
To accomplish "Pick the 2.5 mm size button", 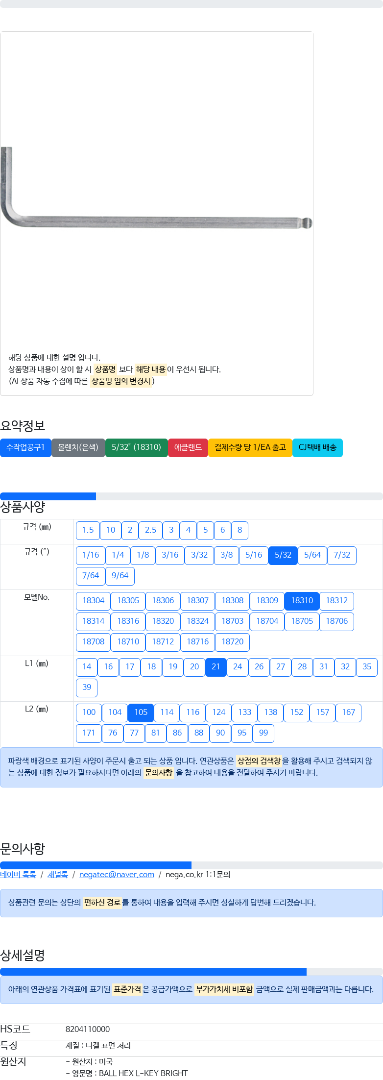I will click(151, 530).
